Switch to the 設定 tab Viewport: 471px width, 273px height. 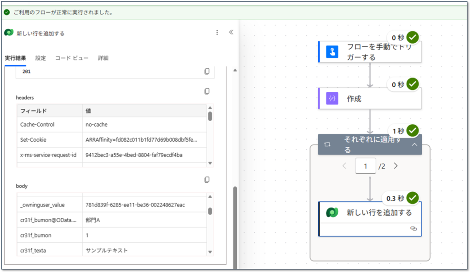pos(40,58)
